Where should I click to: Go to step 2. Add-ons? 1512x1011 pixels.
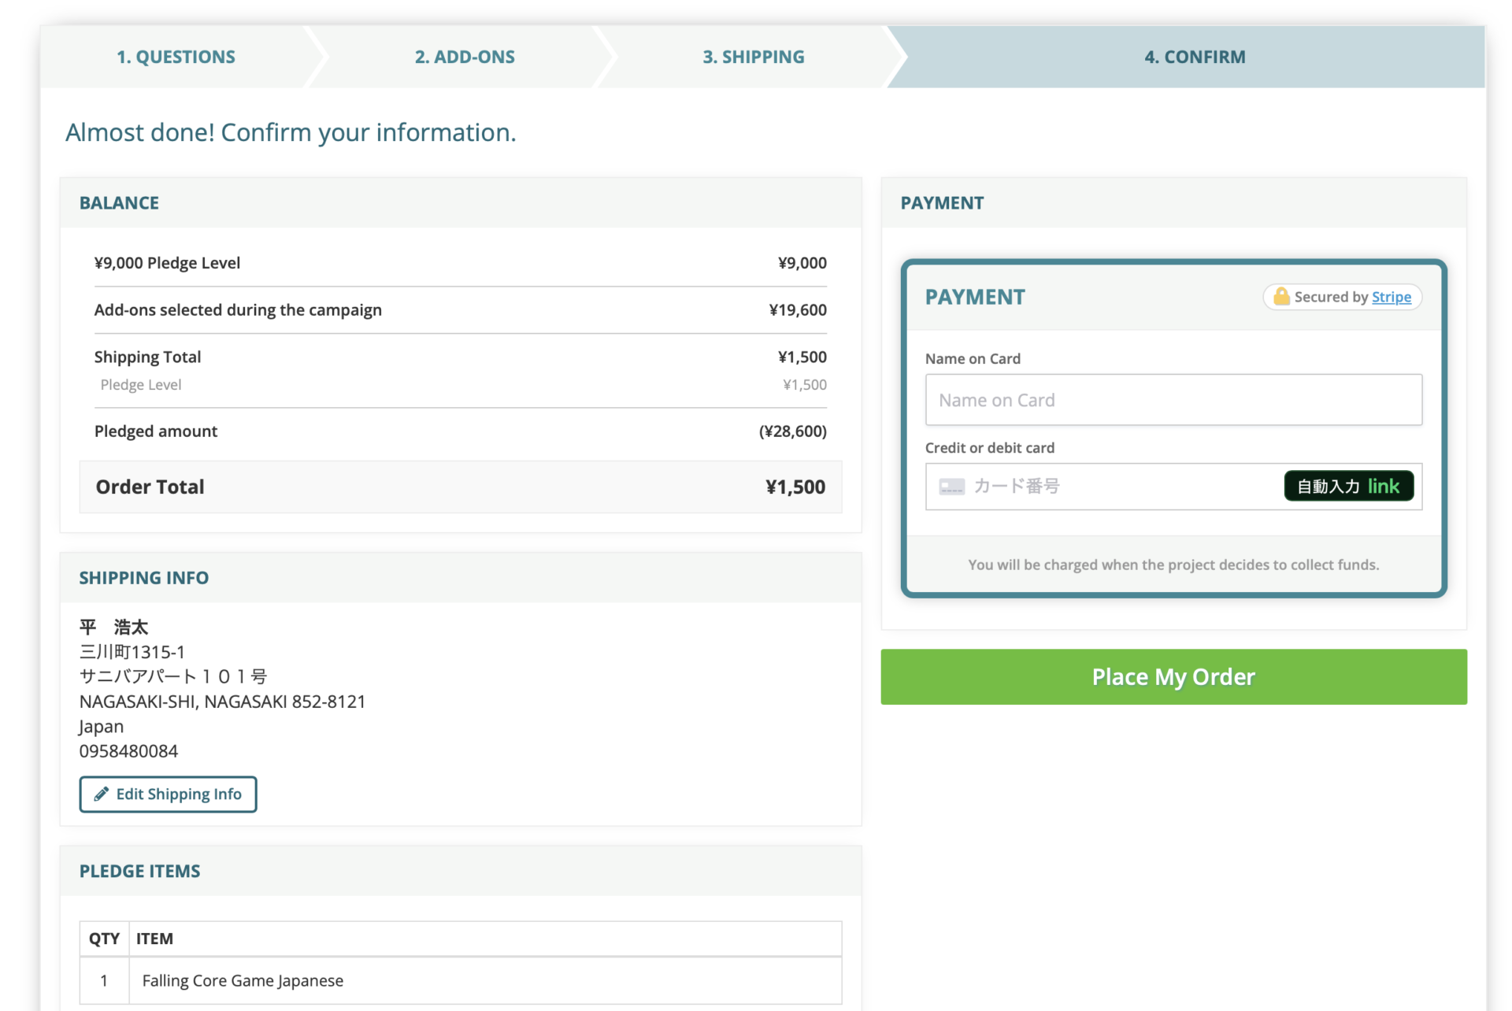pos(465,57)
